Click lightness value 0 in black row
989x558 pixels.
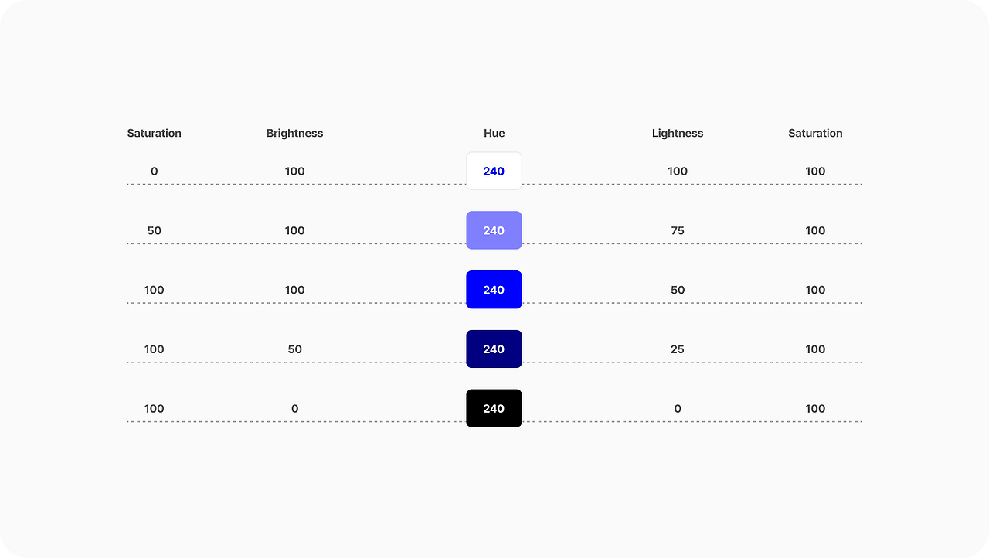(x=678, y=408)
